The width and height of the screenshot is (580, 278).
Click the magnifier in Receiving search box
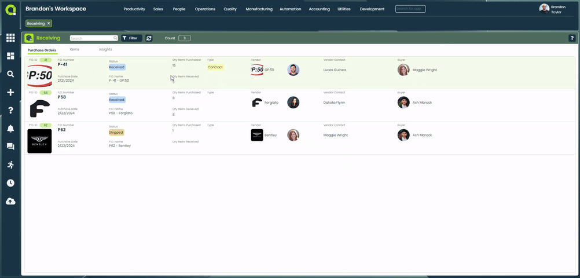click(x=115, y=38)
